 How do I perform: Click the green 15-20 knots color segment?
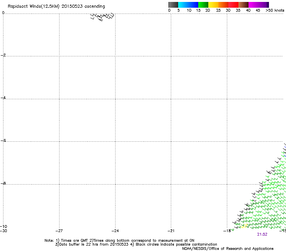pyautogui.click(x=203, y=5)
